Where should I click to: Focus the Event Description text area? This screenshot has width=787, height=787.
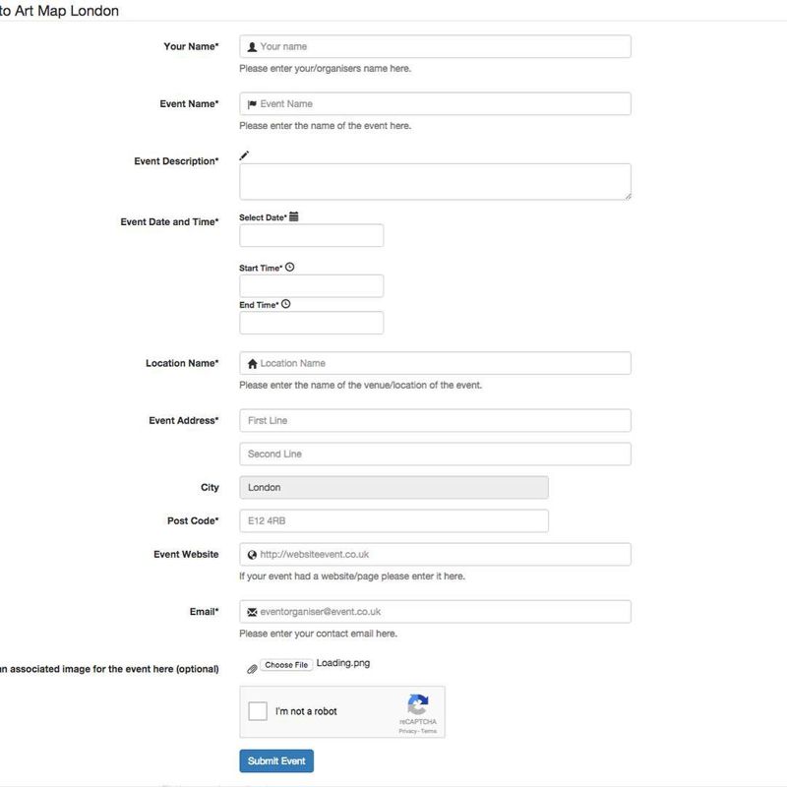coord(435,182)
